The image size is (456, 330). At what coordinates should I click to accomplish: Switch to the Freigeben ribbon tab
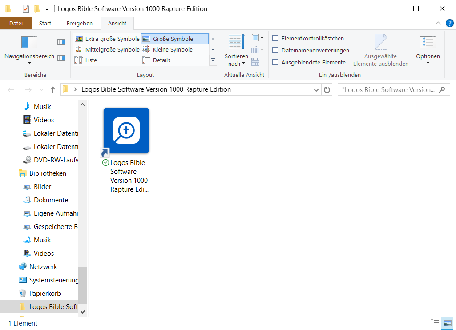pos(79,24)
